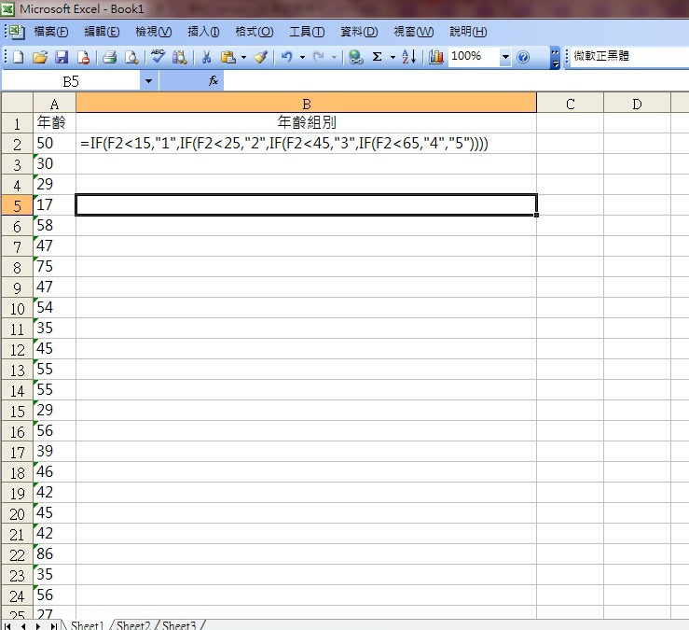Open the 格式(O) menu
The image size is (689, 630).
point(254,32)
